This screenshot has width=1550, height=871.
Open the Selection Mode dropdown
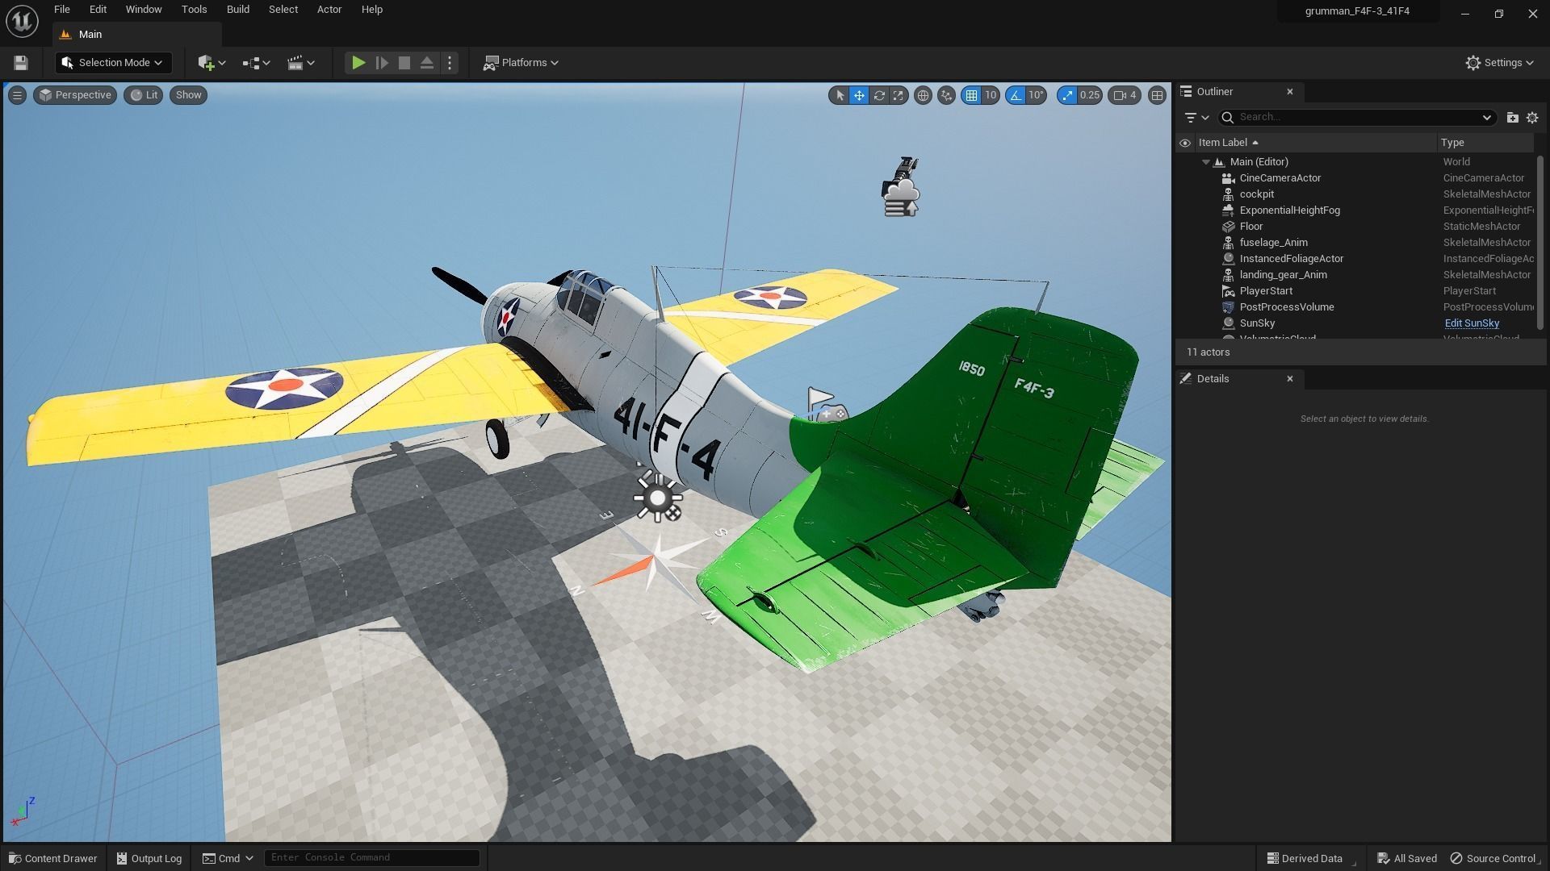coord(113,63)
